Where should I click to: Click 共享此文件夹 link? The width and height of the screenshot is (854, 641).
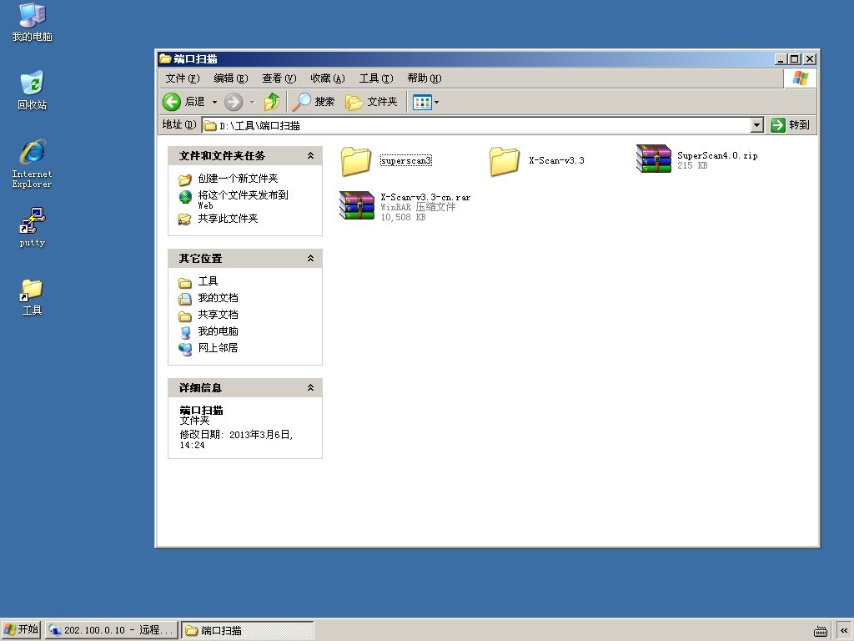coord(228,219)
